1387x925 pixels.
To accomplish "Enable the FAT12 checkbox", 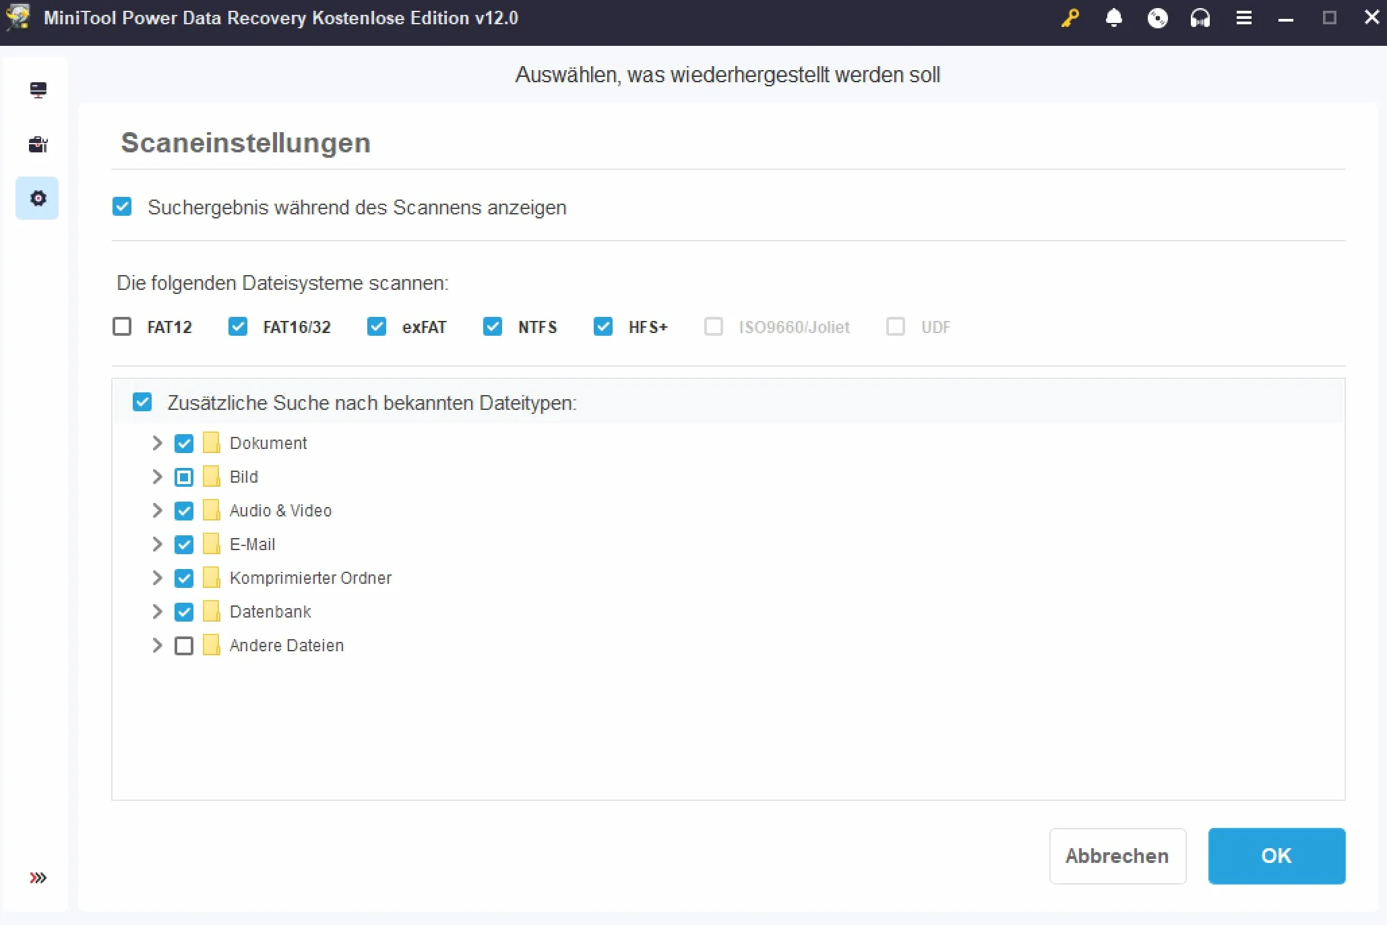I will [122, 326].
